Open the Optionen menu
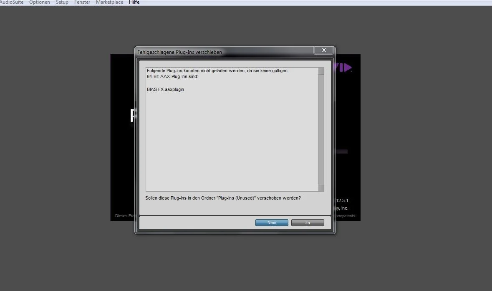 pos(40,2)
